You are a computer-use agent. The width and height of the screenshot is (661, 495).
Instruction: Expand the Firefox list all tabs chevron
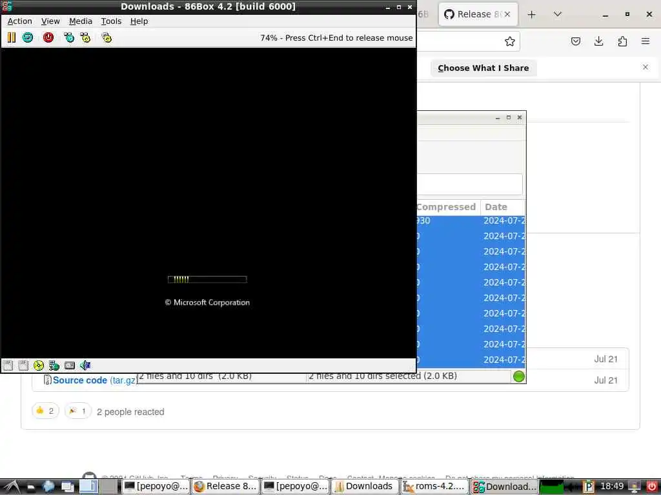click(x=557, y=14)
